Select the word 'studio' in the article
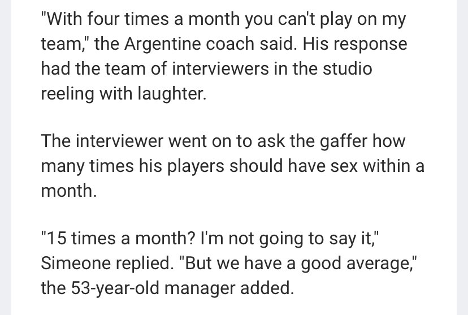The height and width of the screenshot is (315, 468). tap(347, 68)
